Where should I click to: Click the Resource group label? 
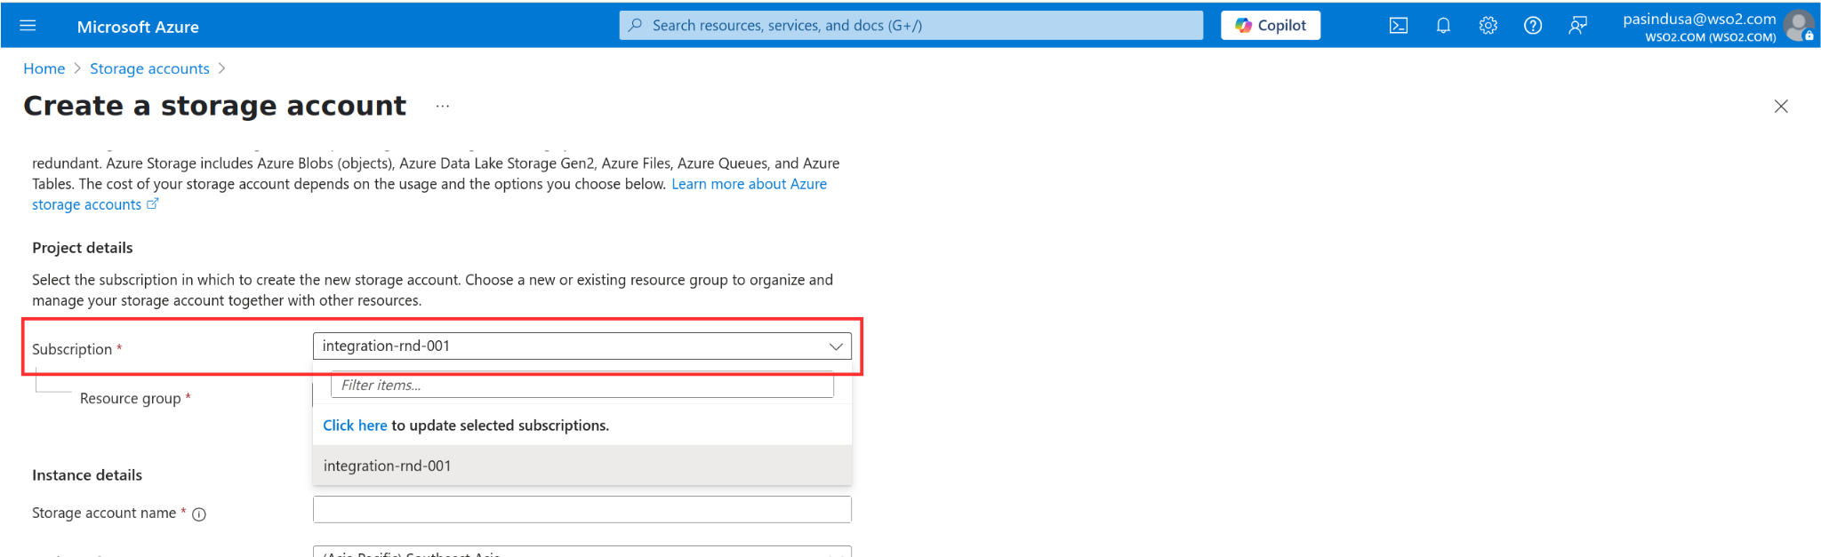pyautogui.click(x=131, y=399)
